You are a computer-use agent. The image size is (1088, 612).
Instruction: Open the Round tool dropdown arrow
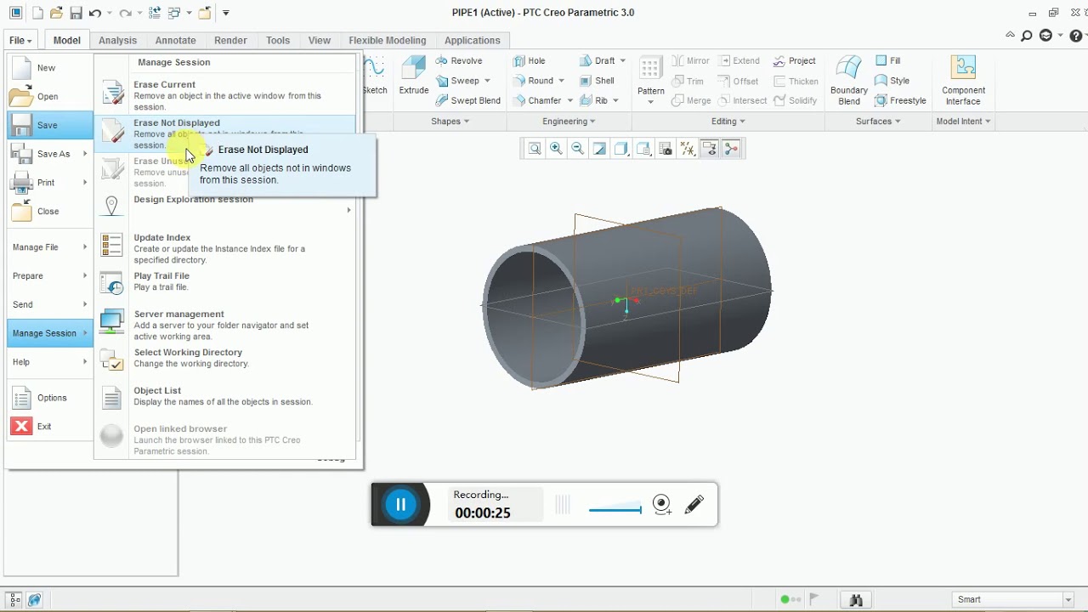pos(561,81)
